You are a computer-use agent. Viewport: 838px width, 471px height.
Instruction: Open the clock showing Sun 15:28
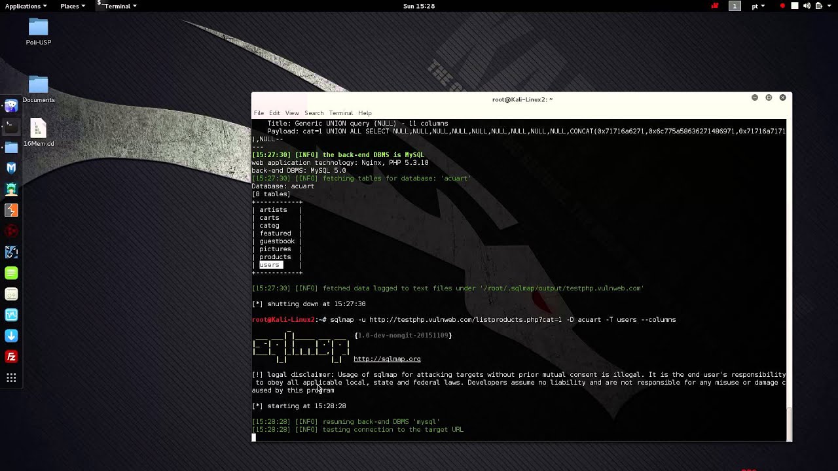coord(419,6)
